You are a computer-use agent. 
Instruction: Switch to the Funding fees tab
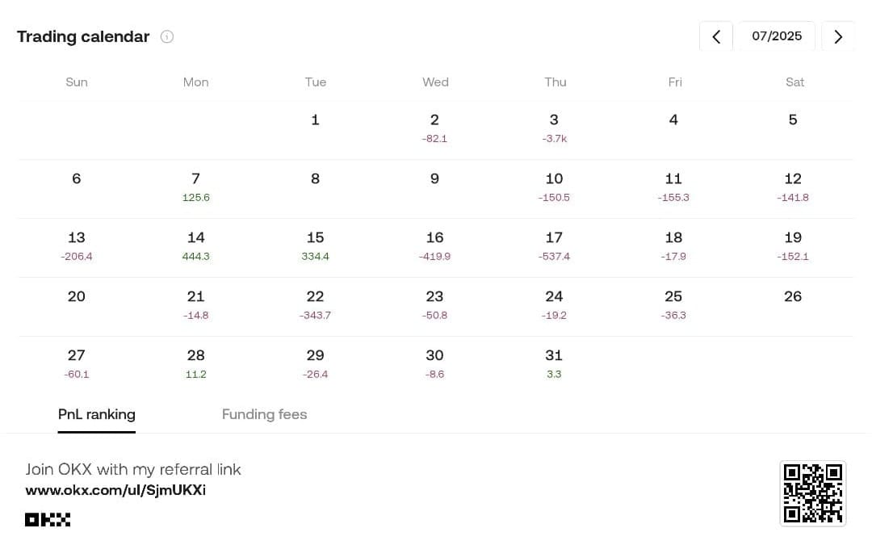tap(264, 414)
